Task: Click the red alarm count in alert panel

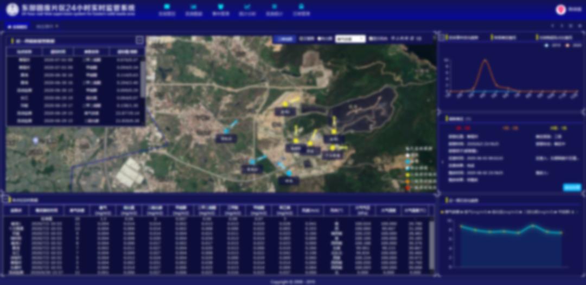Action: click(463, 128)
